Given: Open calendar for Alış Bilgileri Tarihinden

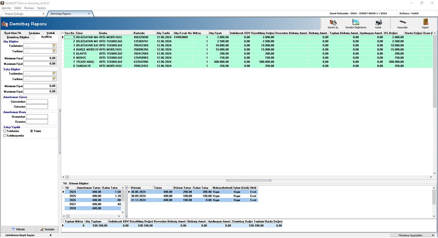Looking at the screenshot, I should coord(54,46).
